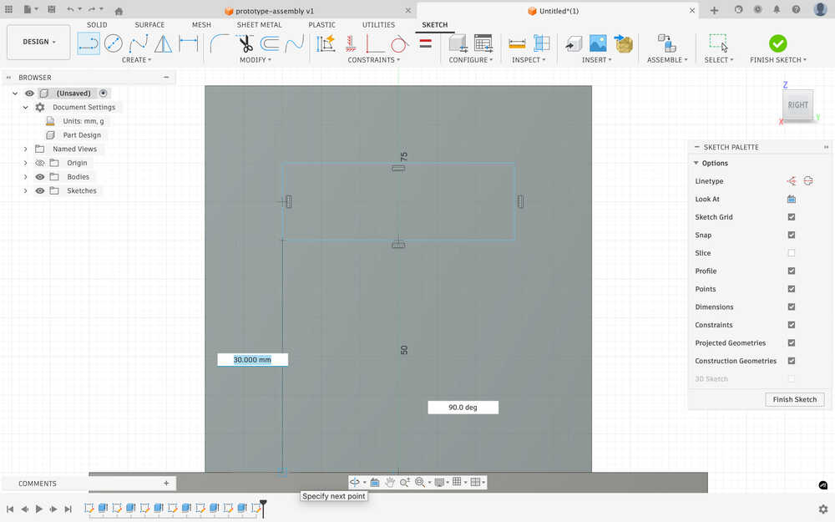Click the Section Analysis icon
835x522 pixels.
tap(542, 43)
